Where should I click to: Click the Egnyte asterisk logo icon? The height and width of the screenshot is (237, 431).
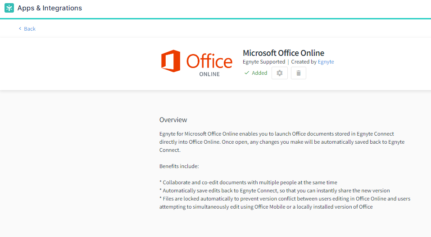click(9, 8)
